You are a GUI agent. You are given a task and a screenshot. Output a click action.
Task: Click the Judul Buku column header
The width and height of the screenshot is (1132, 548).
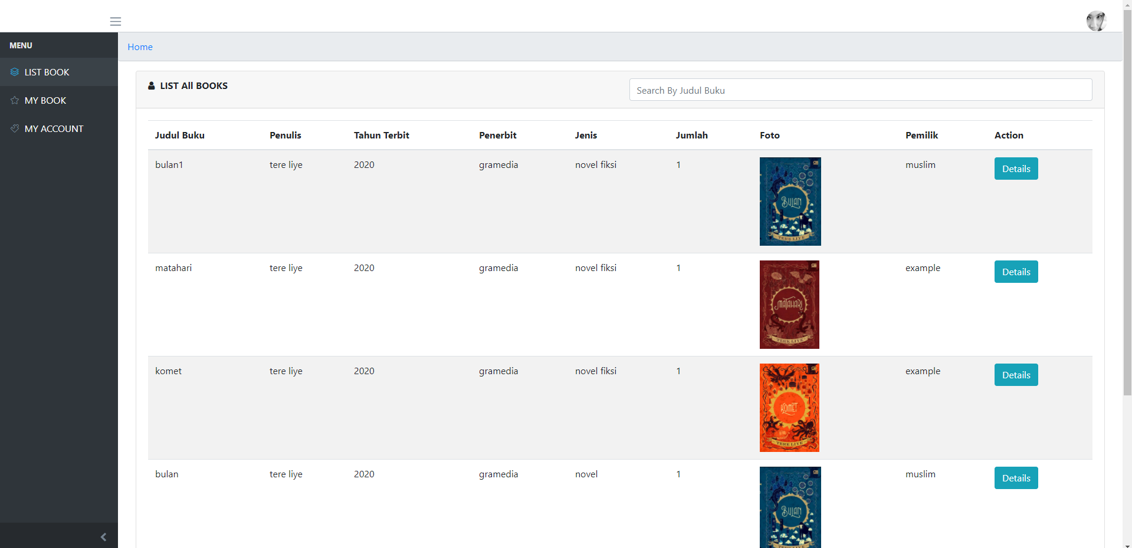[x=180, y=135]
